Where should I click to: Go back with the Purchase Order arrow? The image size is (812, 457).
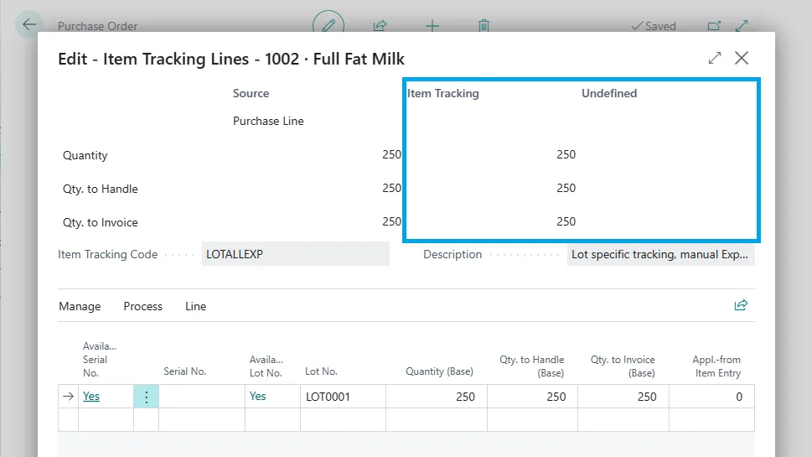29,24
